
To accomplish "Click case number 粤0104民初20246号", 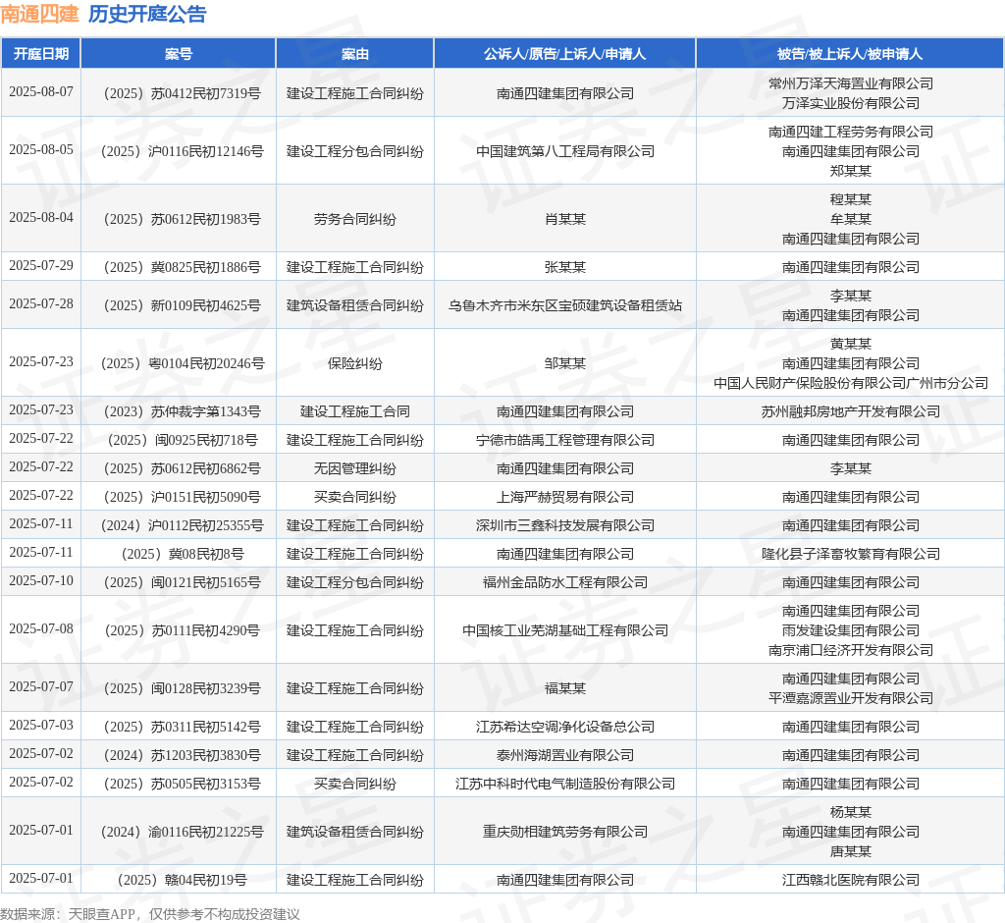I will [206, 363].
